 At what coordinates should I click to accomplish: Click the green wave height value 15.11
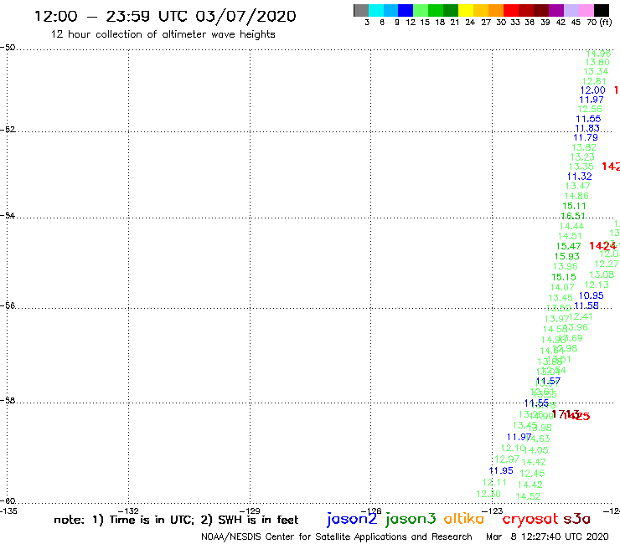(x=574, y=206)
